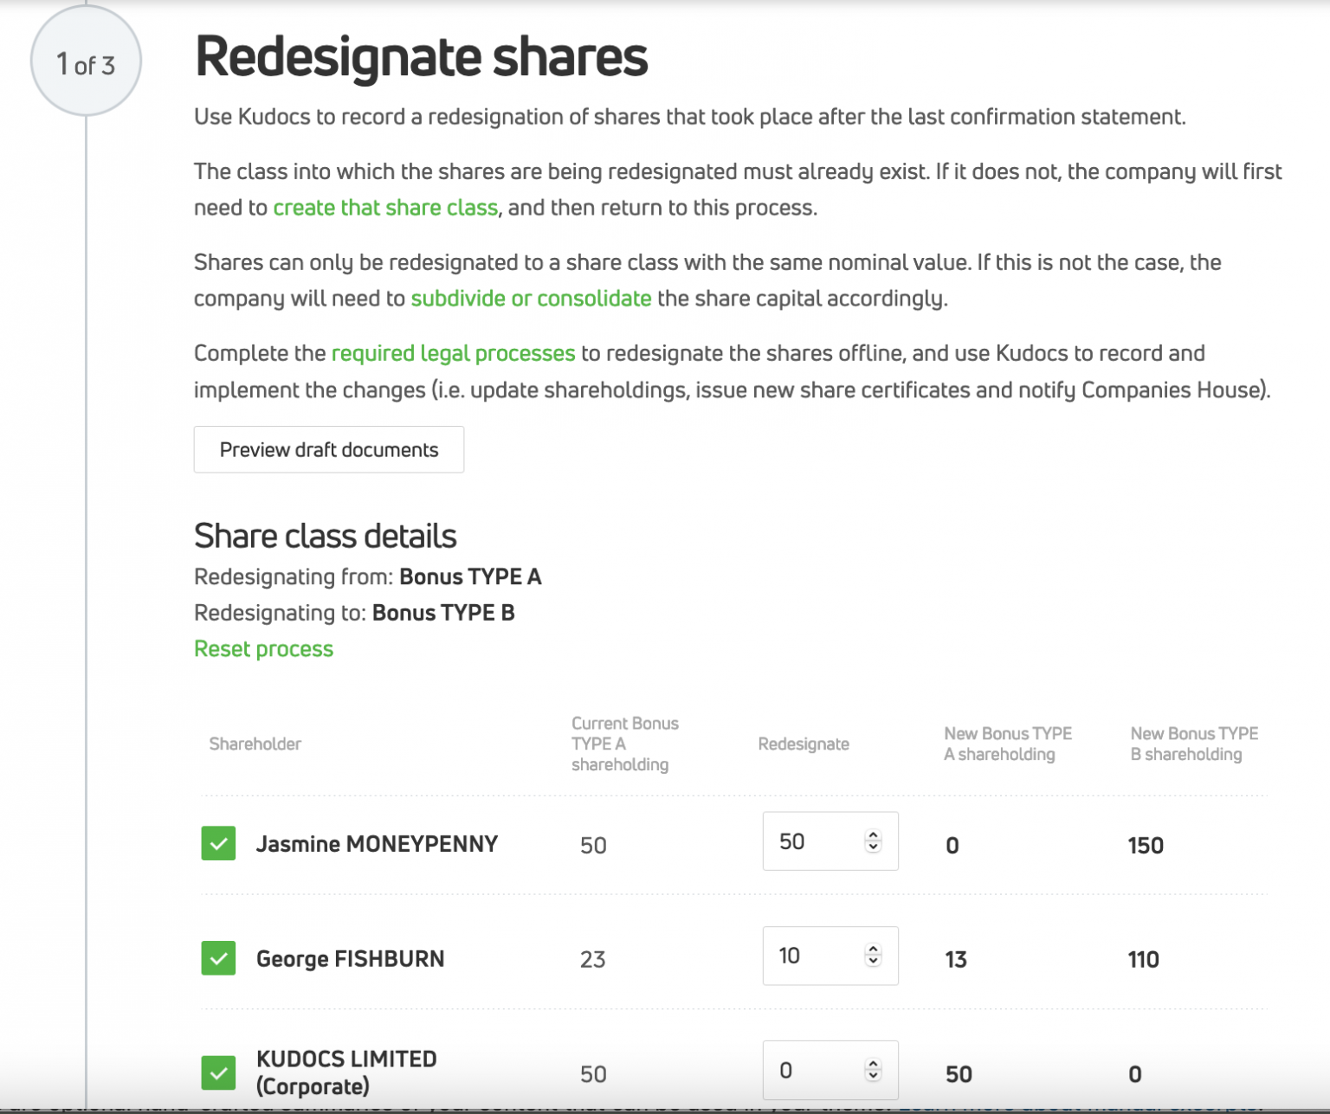Image resolution: width=1330 pixels, height=1114 pixels.
Task: Untick the George FISHBURN checkbox
Action: point(218,958)
